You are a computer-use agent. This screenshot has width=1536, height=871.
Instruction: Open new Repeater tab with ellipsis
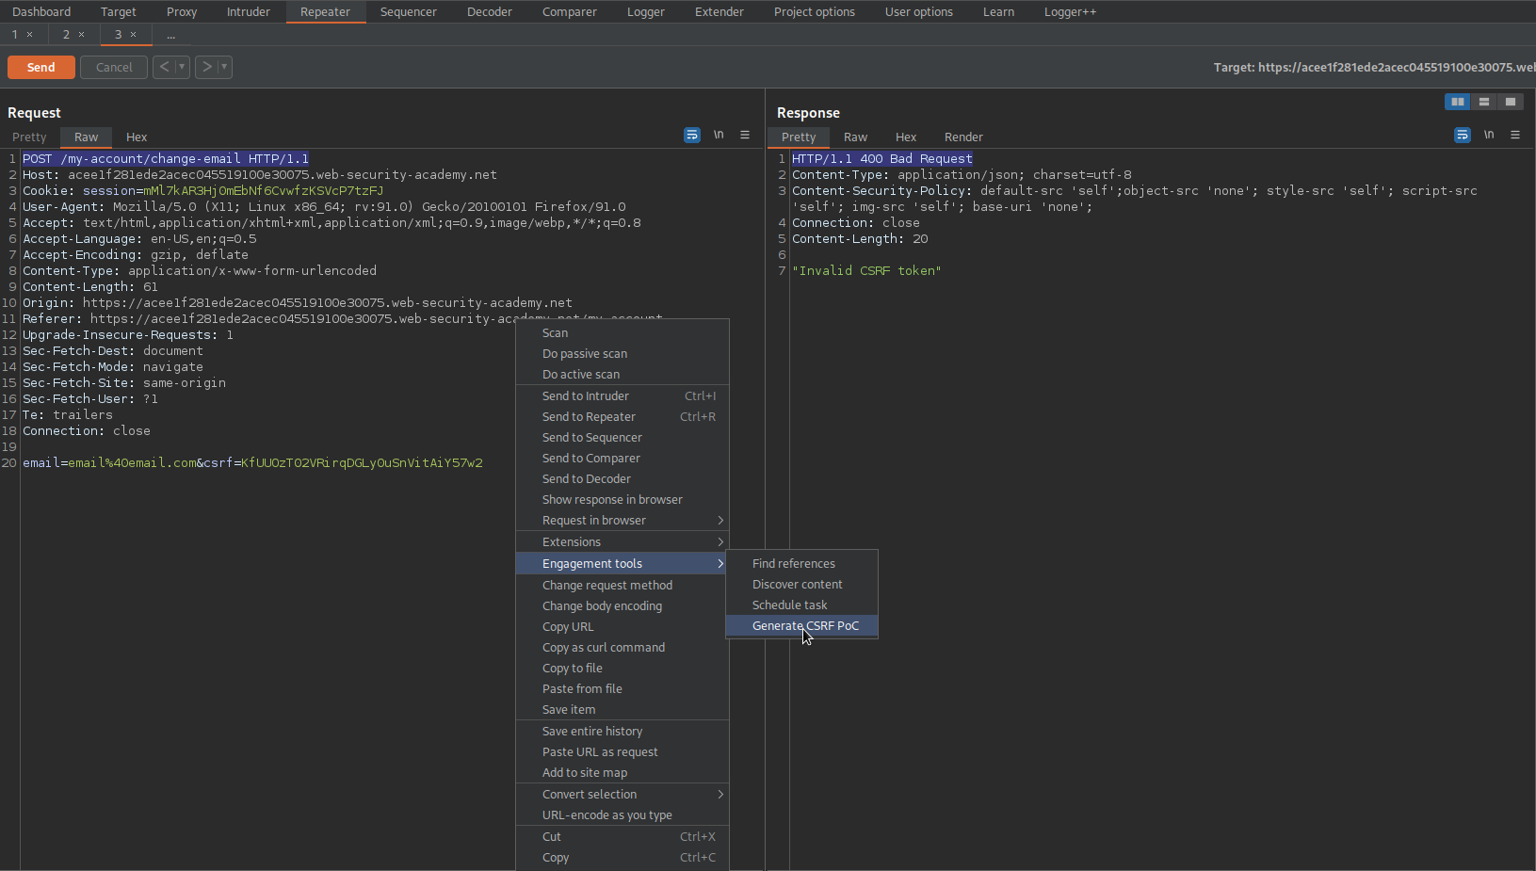(x=170, y=35)
